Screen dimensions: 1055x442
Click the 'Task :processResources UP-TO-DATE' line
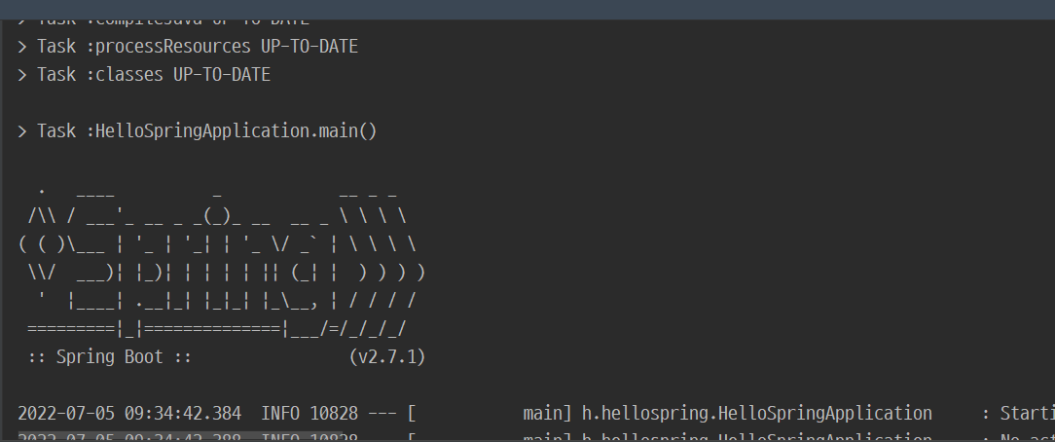188,47
